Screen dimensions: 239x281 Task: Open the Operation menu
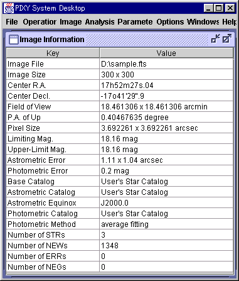[40, 22]
